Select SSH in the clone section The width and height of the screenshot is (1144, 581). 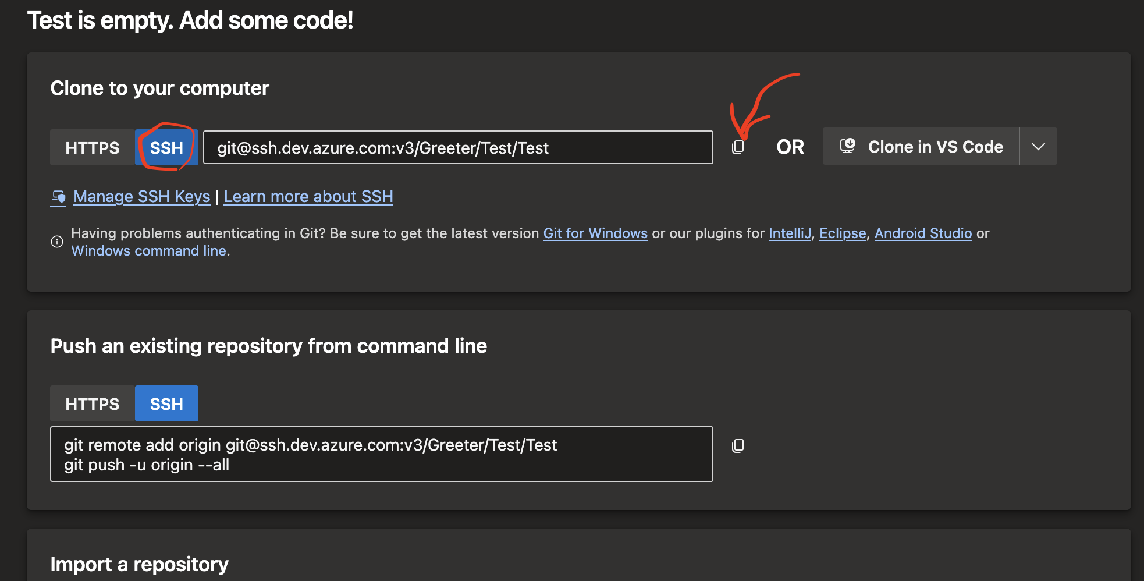(166, 147)
